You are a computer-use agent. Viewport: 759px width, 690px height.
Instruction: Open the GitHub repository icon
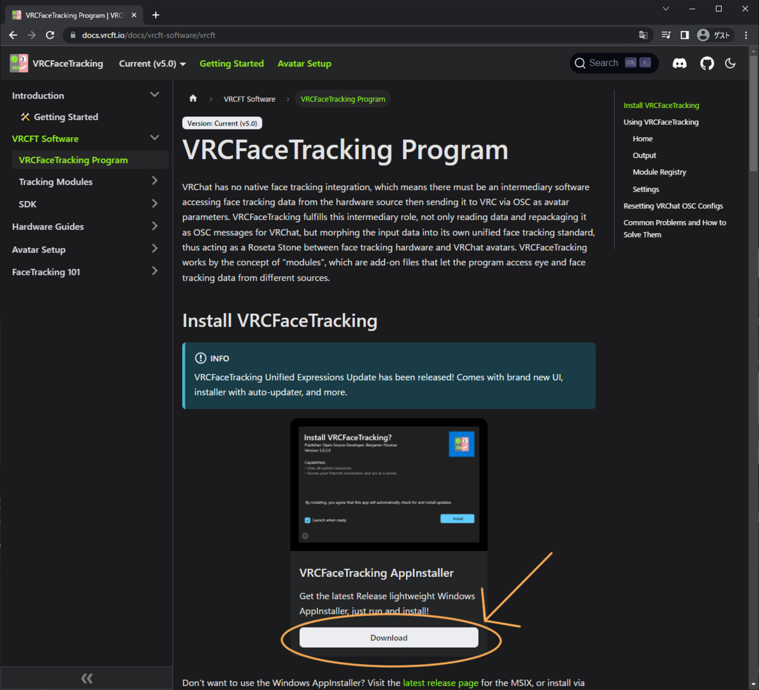point(707,63)
